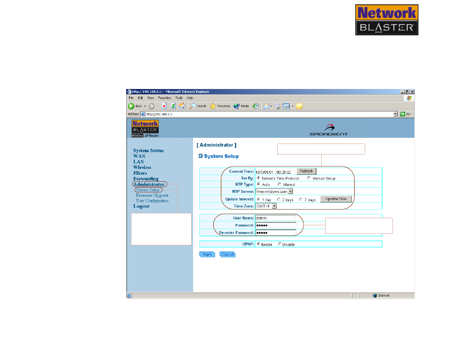Image resolution: width=456 pixels, height=355 pixels.
Task: Click the Cancel button
Action: [228, 255]
